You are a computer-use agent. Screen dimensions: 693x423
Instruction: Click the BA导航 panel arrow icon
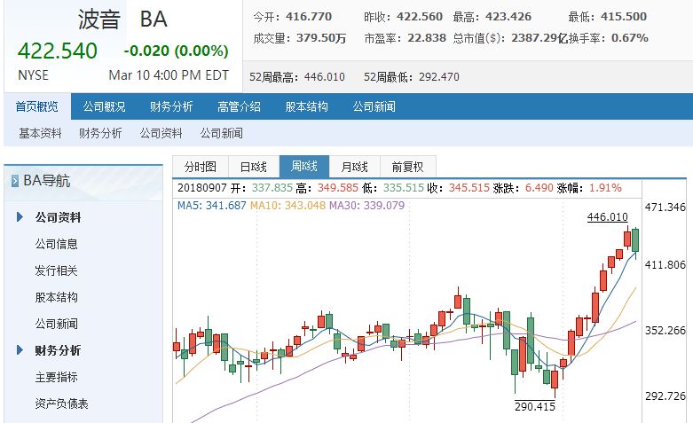[14, 181]
